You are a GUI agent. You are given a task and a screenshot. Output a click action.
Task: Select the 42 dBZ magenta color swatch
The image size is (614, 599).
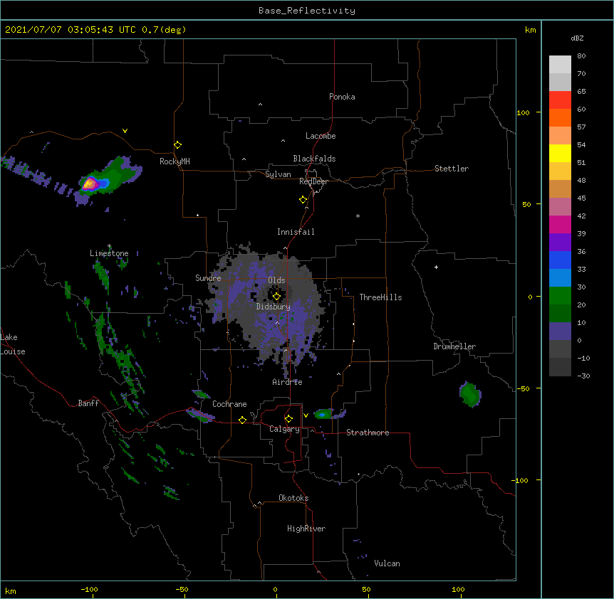pos(560,224)
